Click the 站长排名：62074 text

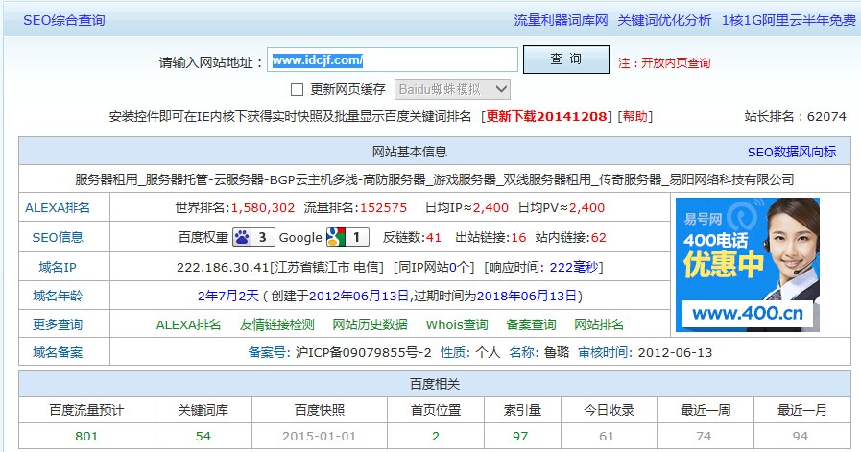pos(795,116)
